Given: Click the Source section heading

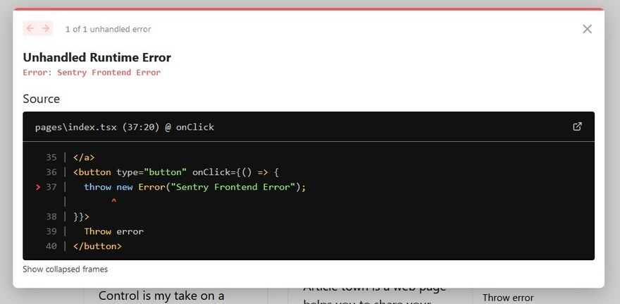Looking at the screenshot, I should (x=41, y=99).
